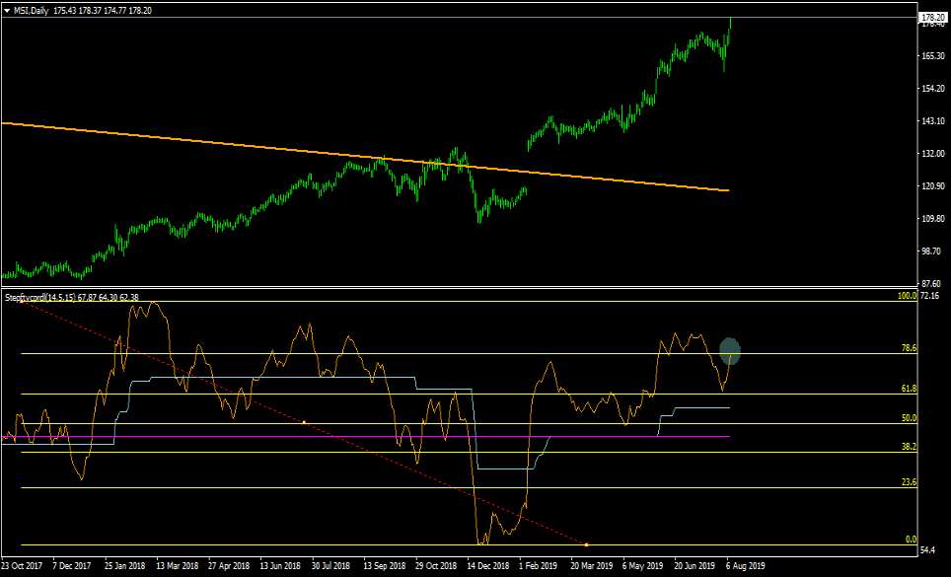
Task: Click the gray circle marker on the indicator
Action: point(730,349)
